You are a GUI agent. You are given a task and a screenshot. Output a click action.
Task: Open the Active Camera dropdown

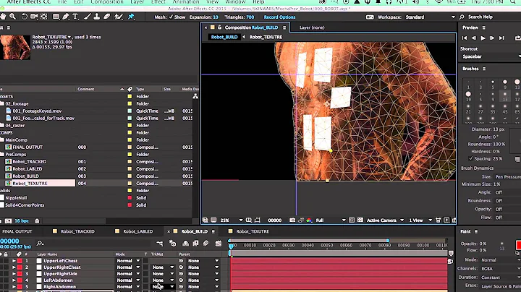click(x=385, y=220)
